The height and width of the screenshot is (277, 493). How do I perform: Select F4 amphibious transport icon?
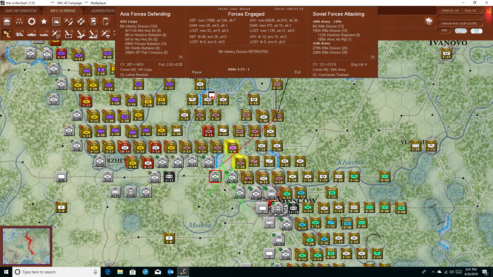click(44, 34)
